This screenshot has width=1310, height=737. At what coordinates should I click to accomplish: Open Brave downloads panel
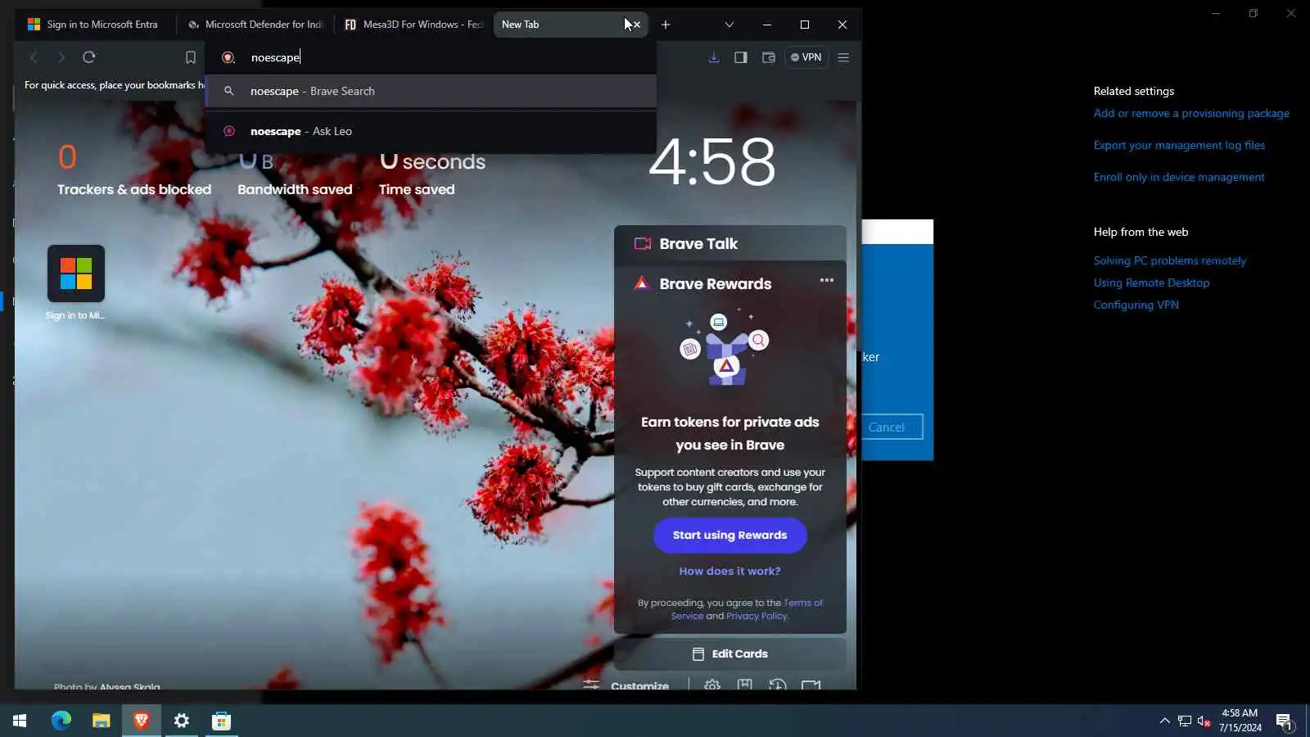pos(714,57)
